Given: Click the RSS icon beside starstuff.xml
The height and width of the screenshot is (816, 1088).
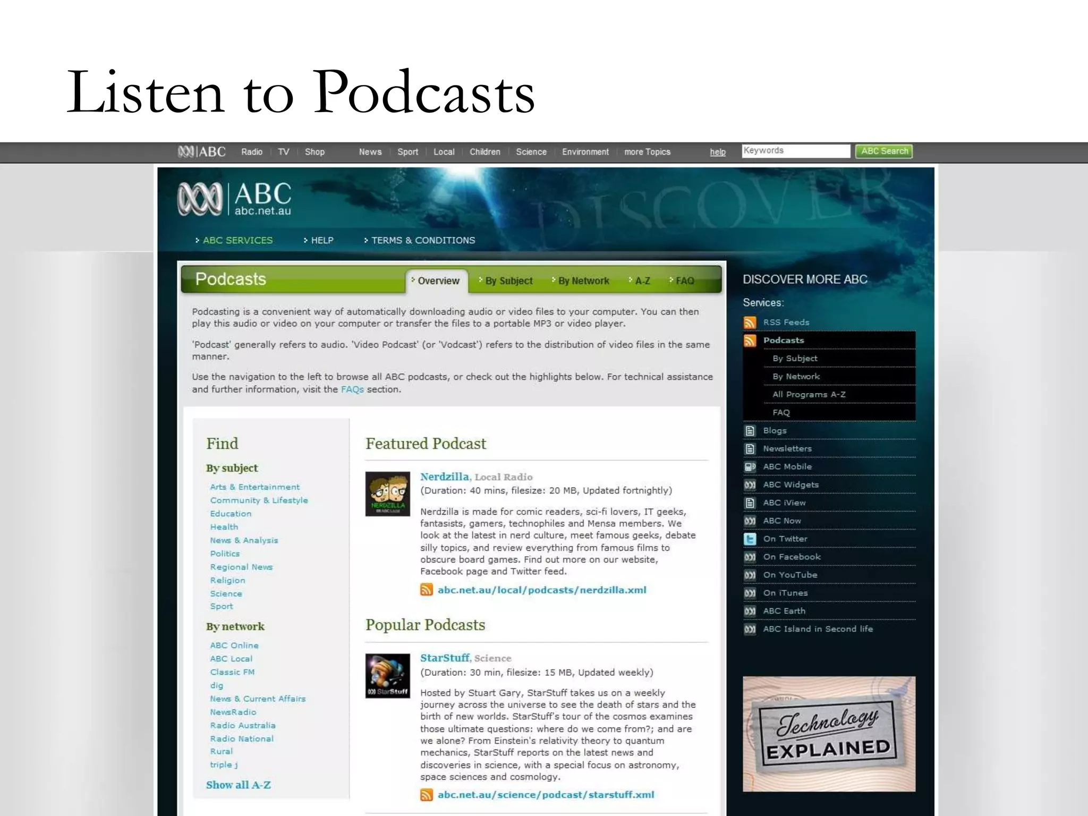Looking at the screenshot, I should 426,795.
